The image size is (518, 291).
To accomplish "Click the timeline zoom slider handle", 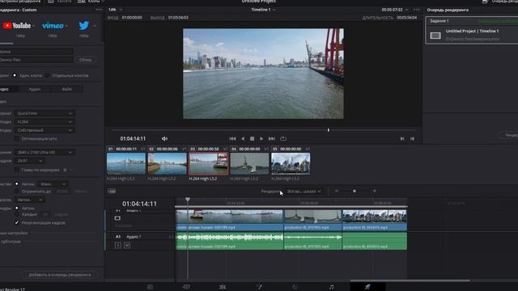I will click(355, 191).
